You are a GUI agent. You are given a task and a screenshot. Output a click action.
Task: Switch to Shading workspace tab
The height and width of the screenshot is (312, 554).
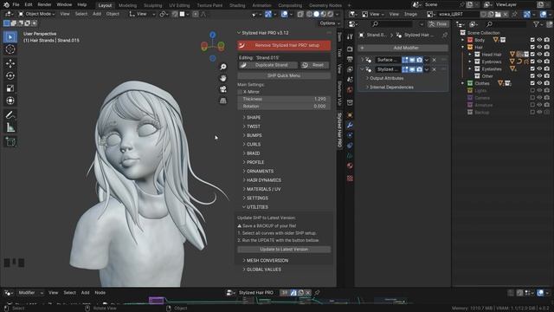(237, 5)
